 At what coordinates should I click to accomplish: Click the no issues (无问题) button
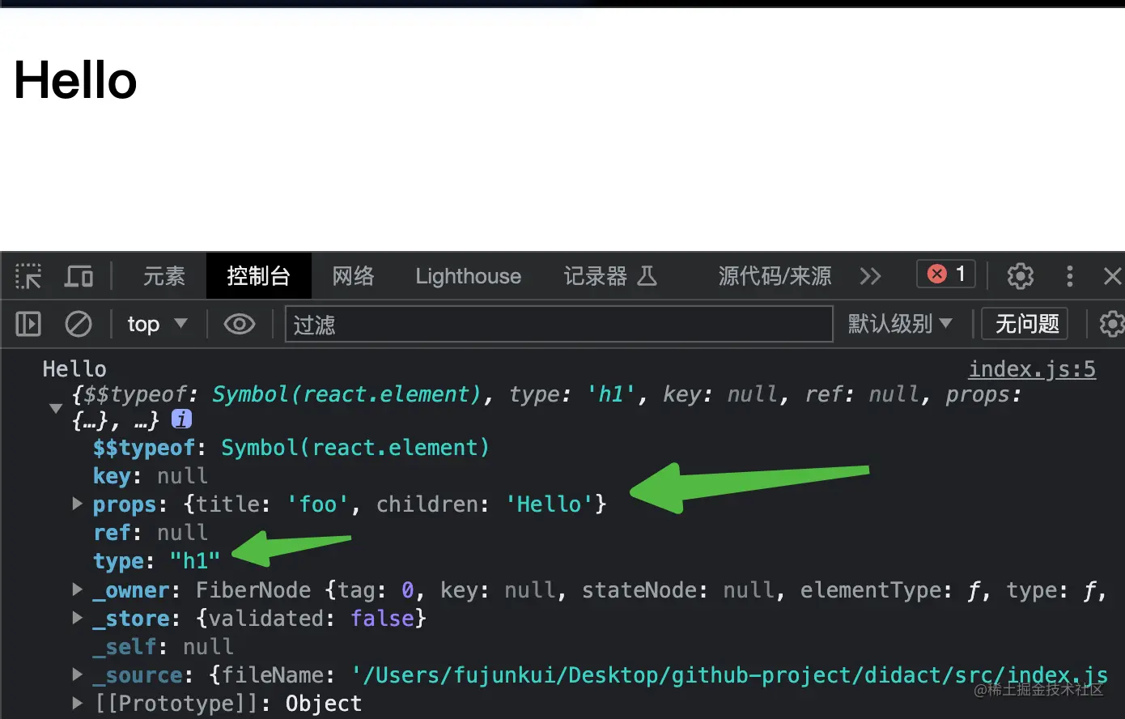click(x=1026, y=325)
